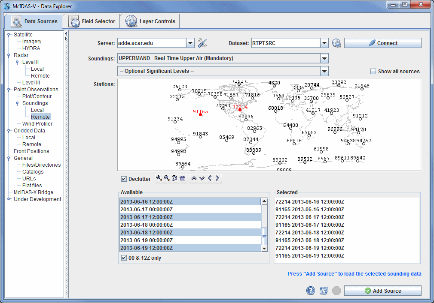
Task: Select Catalogs under General
Action: point(33,172)
